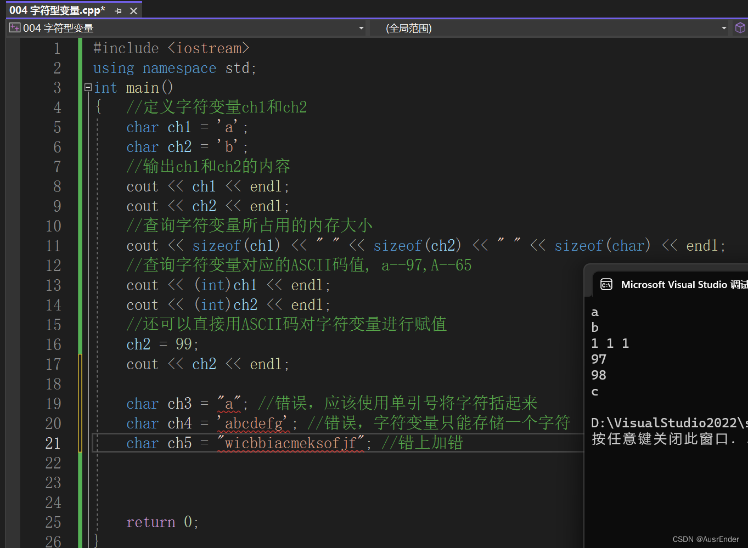
Task: Click the C++ file icon in navigation bar
Action: click(x=14, y=27)
